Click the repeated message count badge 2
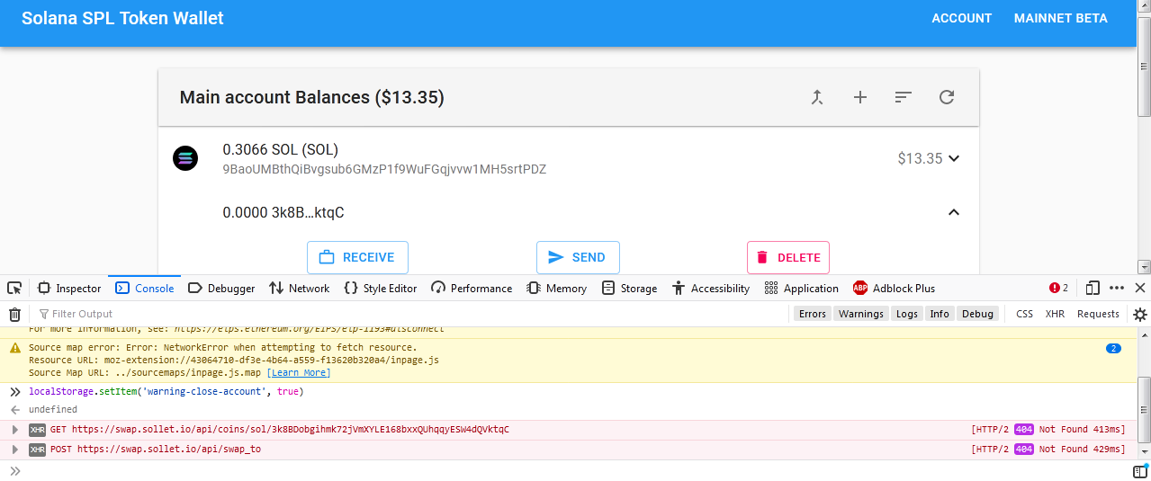 [1113, 348]
